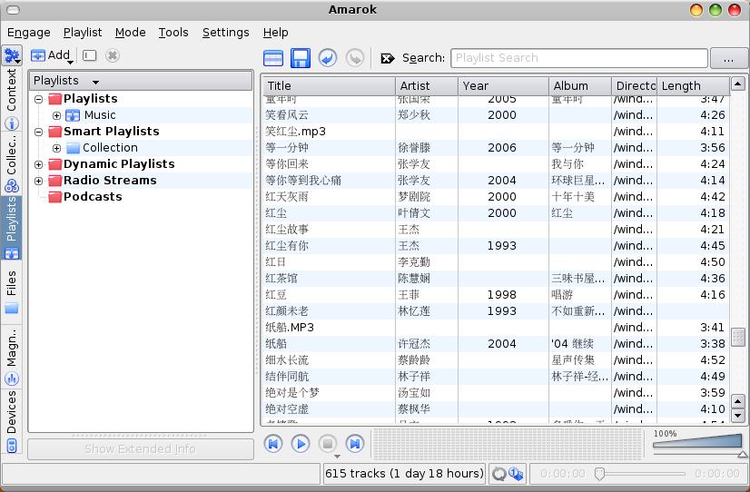Click the Dynamic Playlists folder icon
The height and width of the screenshot is (492, 750).
click(x=55, y=164)
